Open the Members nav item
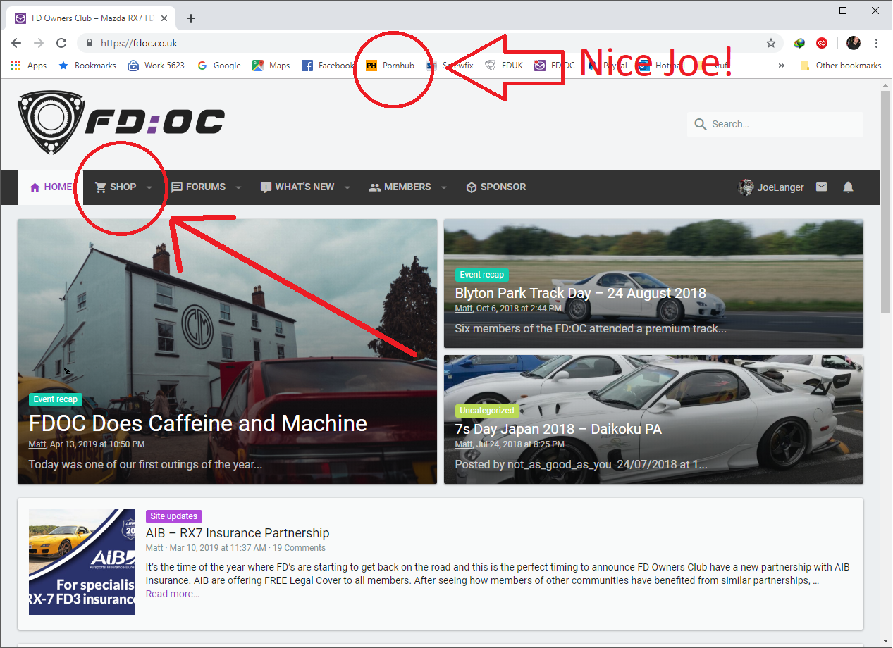 (400, 187)
